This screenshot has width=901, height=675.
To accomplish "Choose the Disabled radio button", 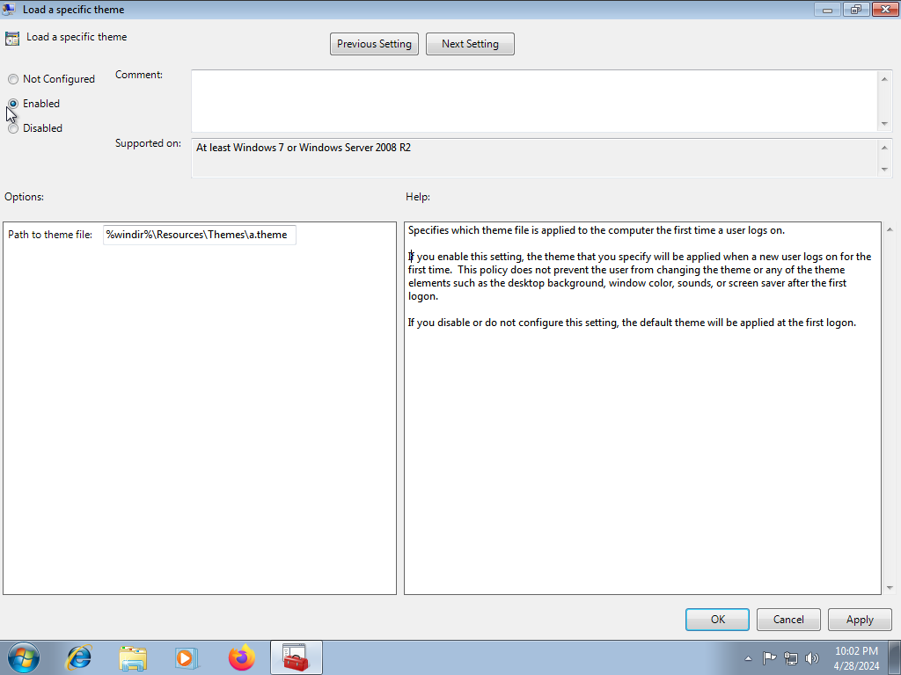I will coord(13,128).
